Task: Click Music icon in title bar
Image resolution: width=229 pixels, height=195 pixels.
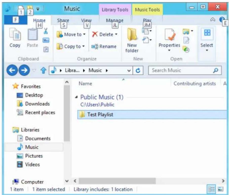Action: click(7, 9)
